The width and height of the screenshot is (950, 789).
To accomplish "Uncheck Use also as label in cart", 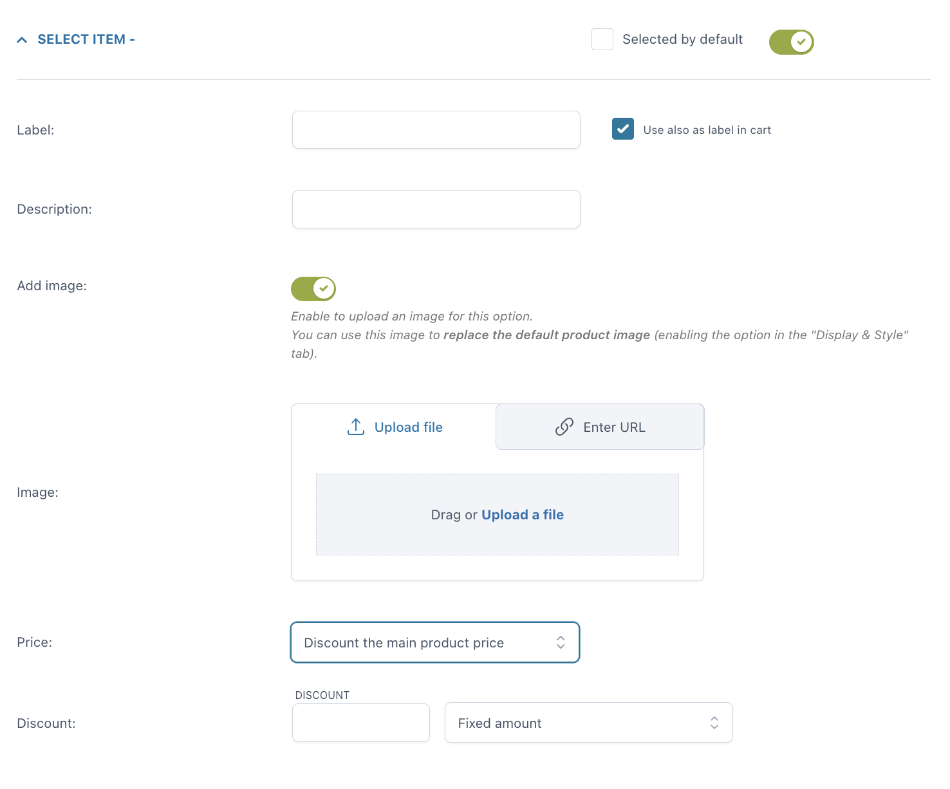I will (x=622, y=129).
